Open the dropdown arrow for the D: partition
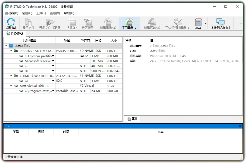246x163 pixels. tap(53, 71)
